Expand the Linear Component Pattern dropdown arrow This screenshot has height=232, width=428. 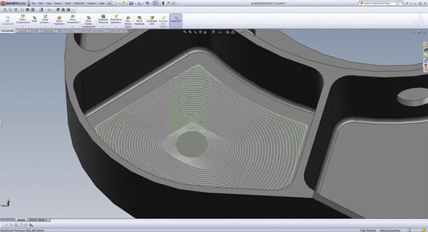[x=45, y=26]
